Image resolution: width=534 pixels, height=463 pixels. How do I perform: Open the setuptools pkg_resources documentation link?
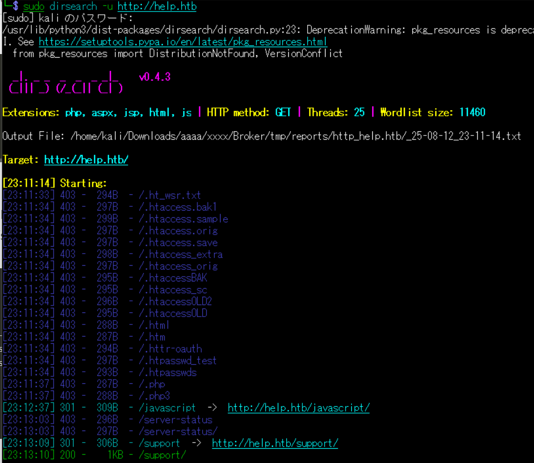pyautogui.click(x=183, y=41)
